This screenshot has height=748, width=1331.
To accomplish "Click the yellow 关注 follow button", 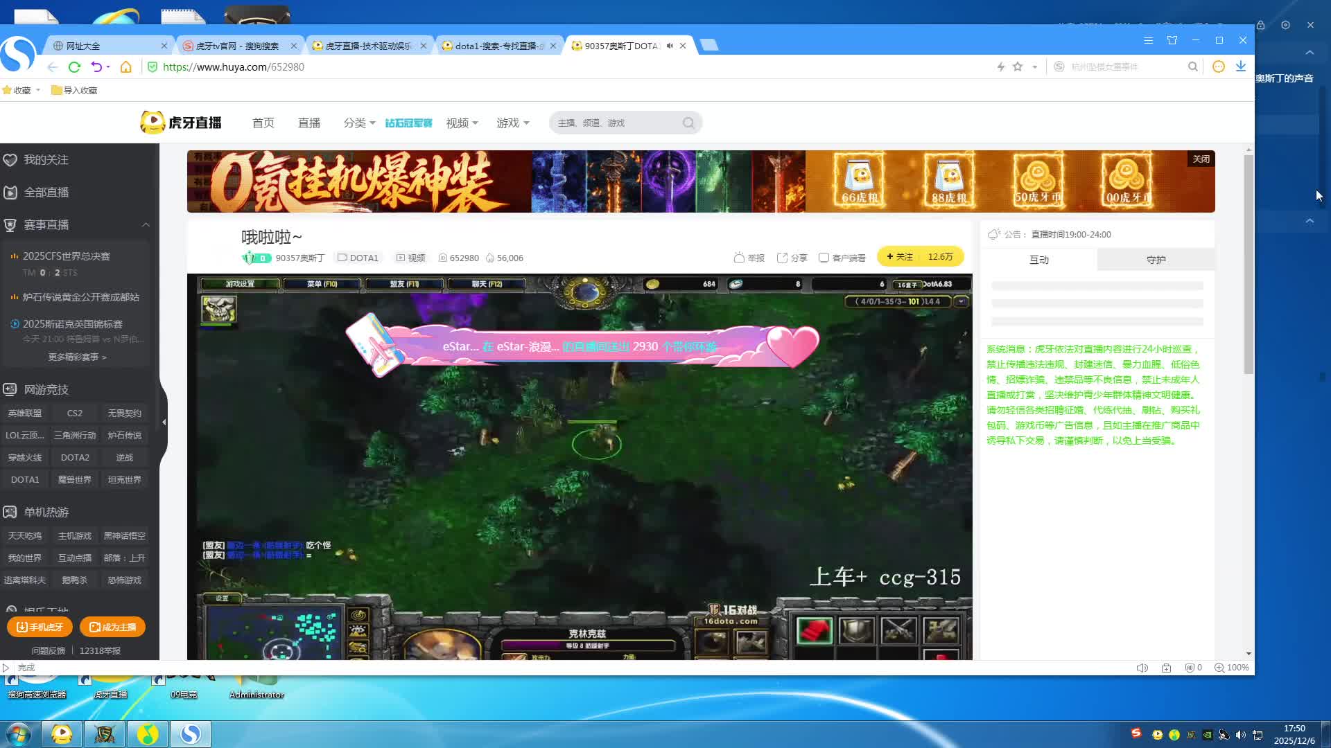I will (x=900, y=257).
